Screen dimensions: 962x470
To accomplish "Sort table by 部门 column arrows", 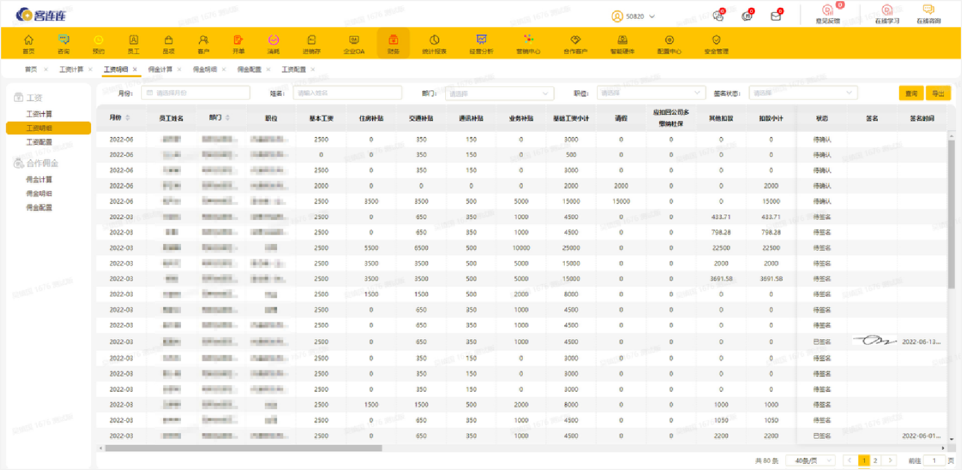I will point(227,118).
